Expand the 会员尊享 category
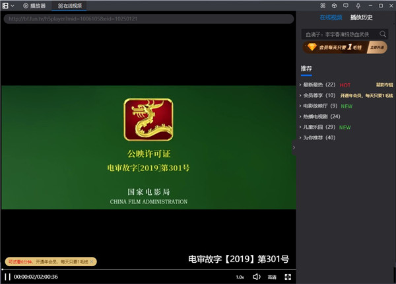Image resolution: width=396 pixels, height=284 pixels. 318,95
